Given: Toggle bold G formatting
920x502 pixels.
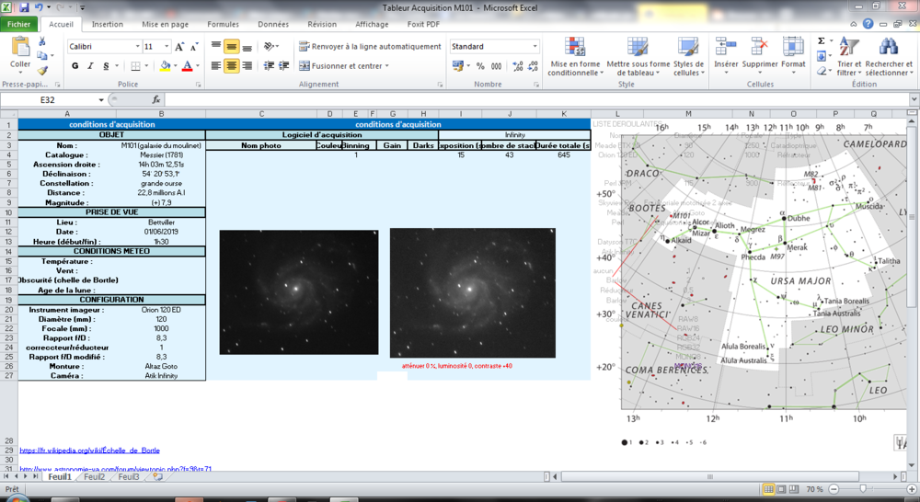Looking at the screenshot, I should click(x=75, y=66).
